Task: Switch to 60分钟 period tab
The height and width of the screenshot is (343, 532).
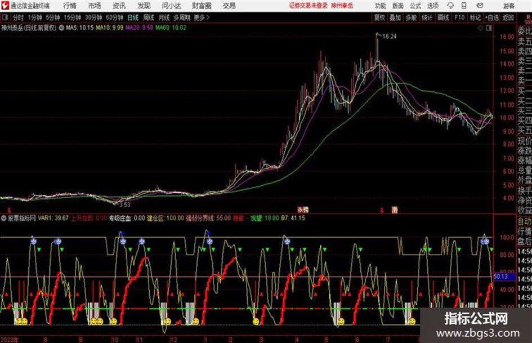Action: click(114, 17)
